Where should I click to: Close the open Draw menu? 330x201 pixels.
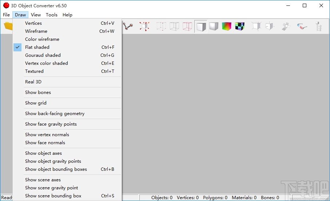(20, 15)
